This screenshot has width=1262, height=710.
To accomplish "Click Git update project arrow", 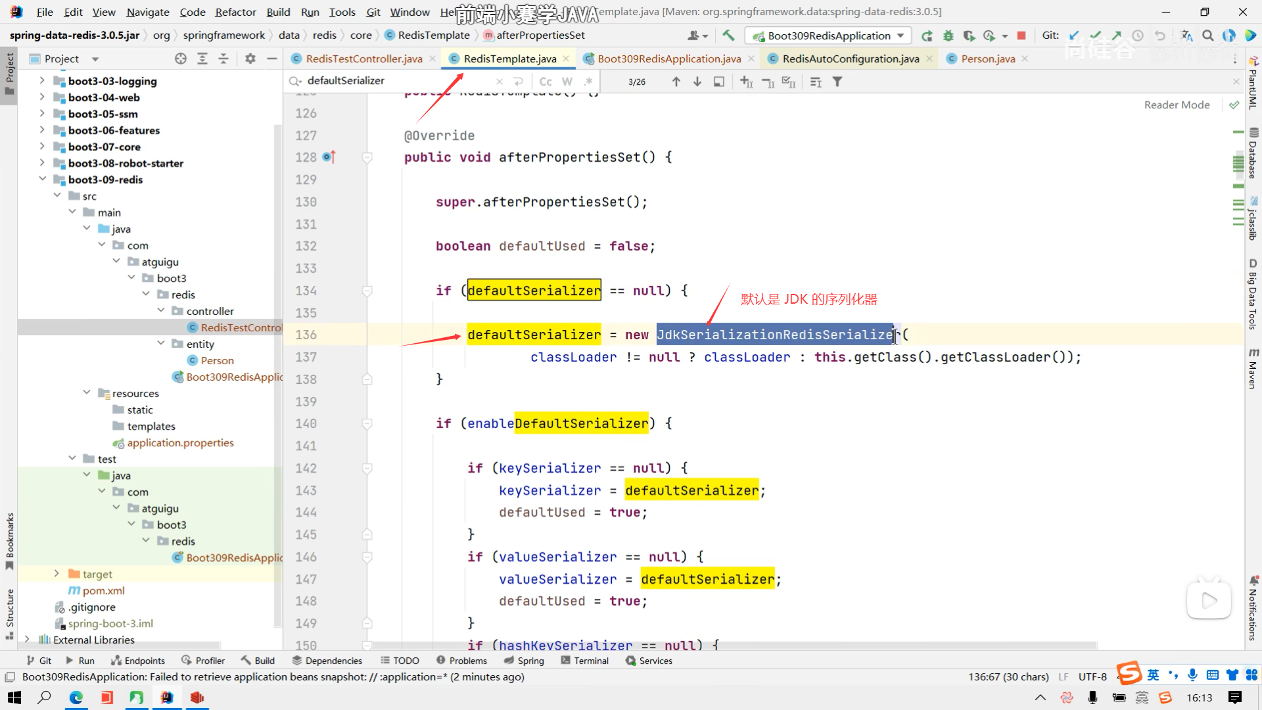I will pos(1074,35).
